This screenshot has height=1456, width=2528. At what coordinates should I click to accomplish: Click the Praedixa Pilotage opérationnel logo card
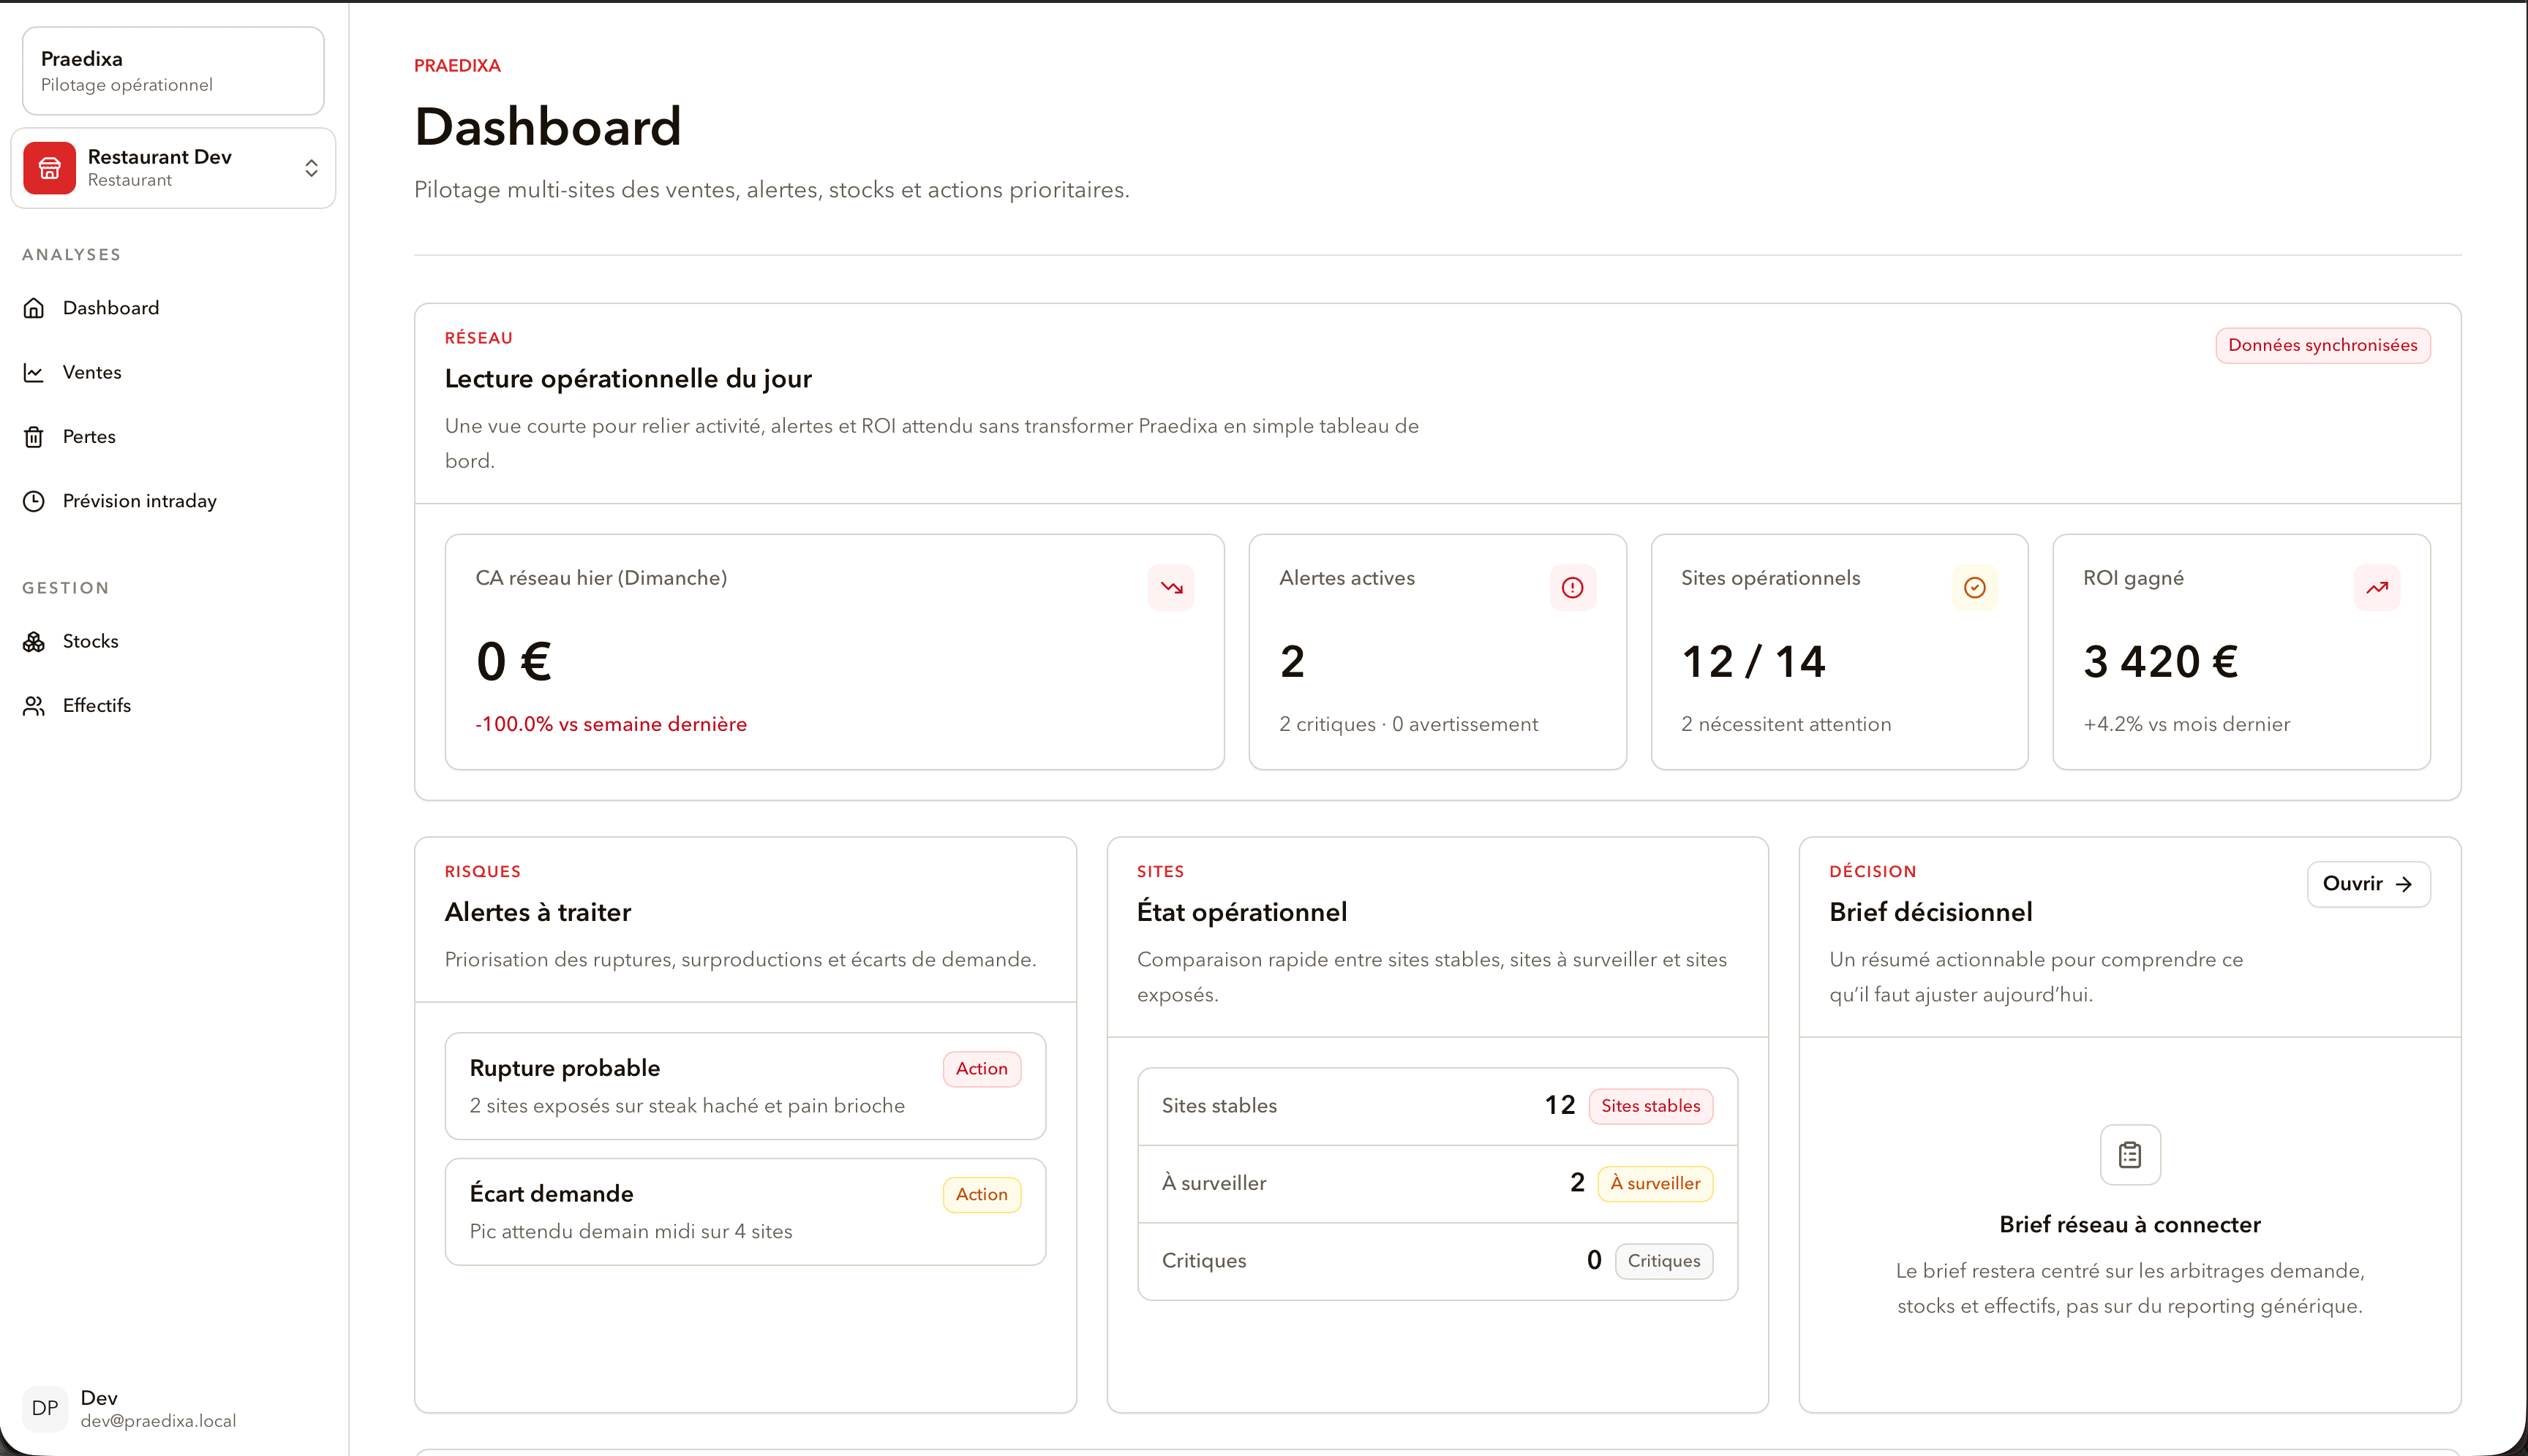173,71
